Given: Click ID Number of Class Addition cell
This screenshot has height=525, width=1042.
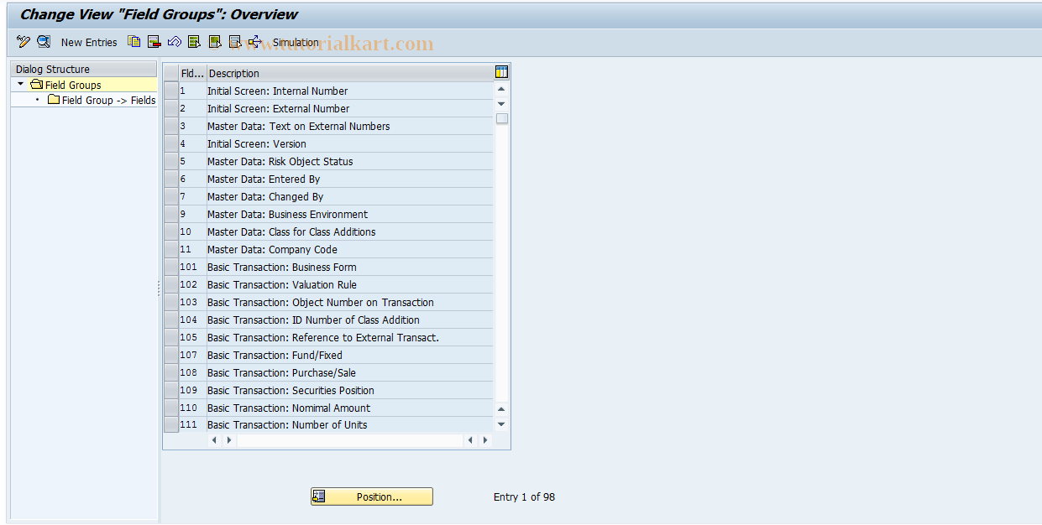Looking at the screenshot, I should [x=350, y=320].
